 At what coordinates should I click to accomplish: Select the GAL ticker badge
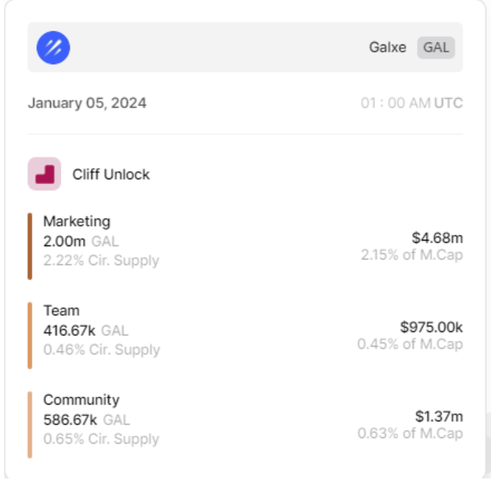(x=436, y=47)
